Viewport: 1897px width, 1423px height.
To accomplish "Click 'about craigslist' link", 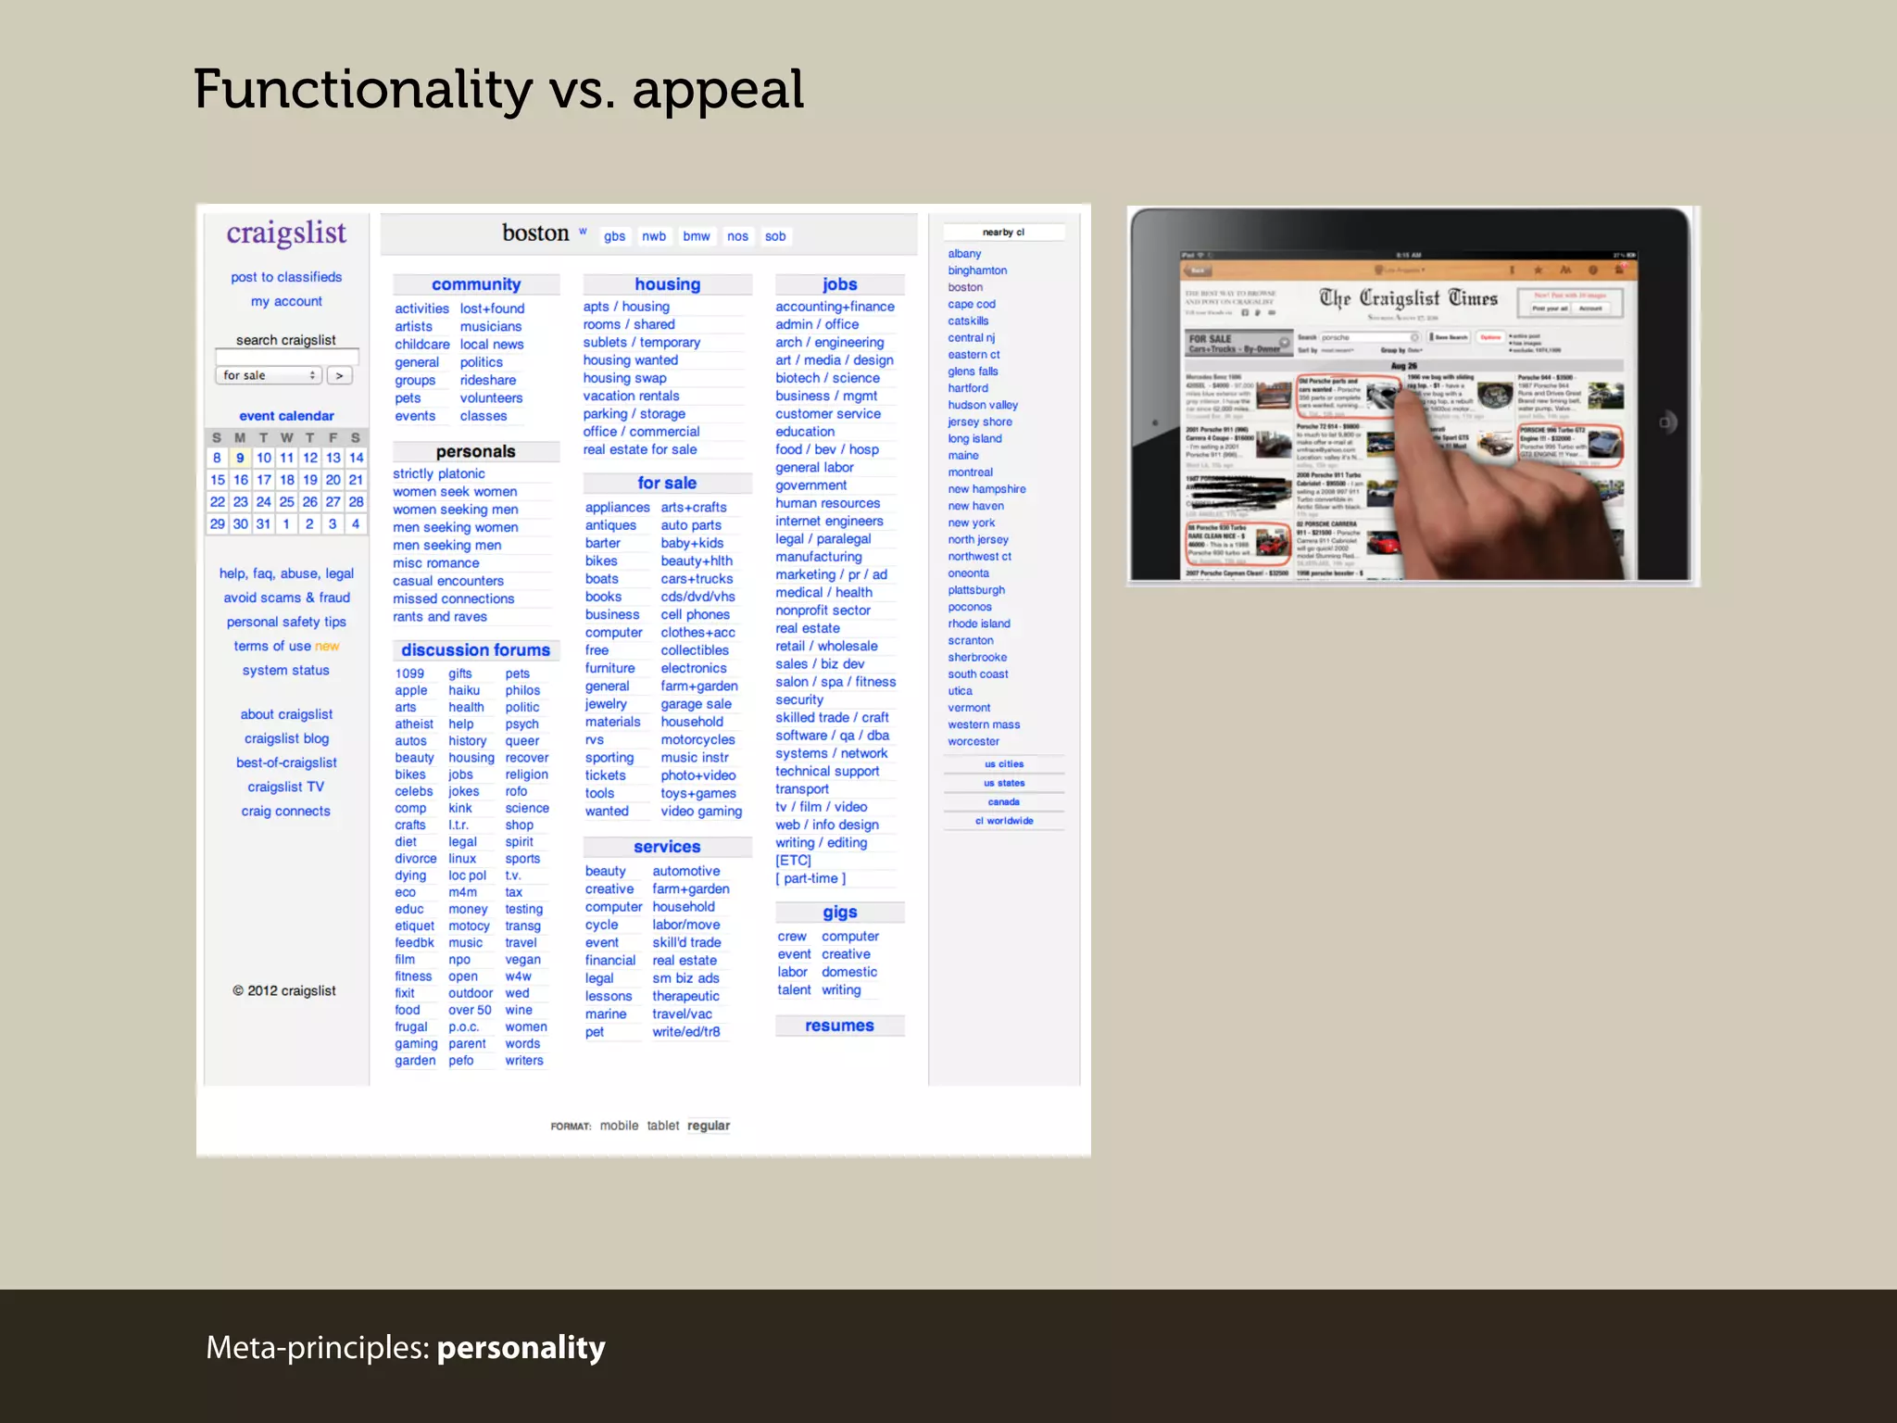I will pos(286,714).
